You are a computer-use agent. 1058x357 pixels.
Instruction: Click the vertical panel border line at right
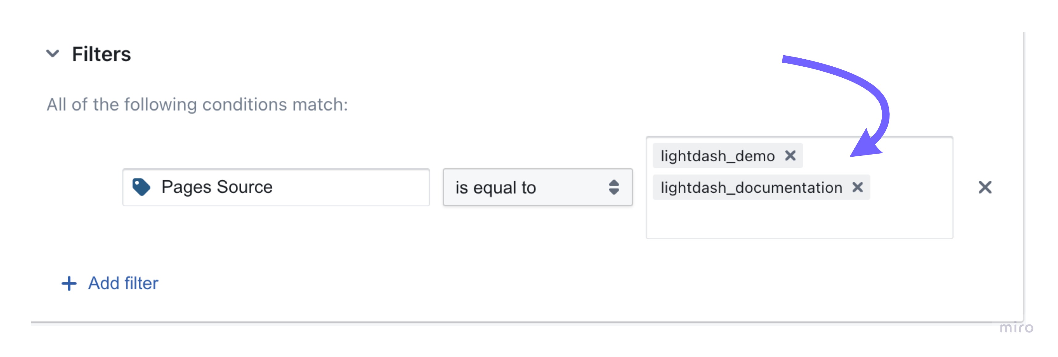point(1024,176)
